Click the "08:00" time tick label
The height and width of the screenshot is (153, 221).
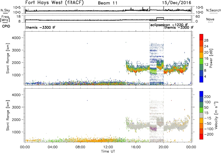[x=80, y=147]
